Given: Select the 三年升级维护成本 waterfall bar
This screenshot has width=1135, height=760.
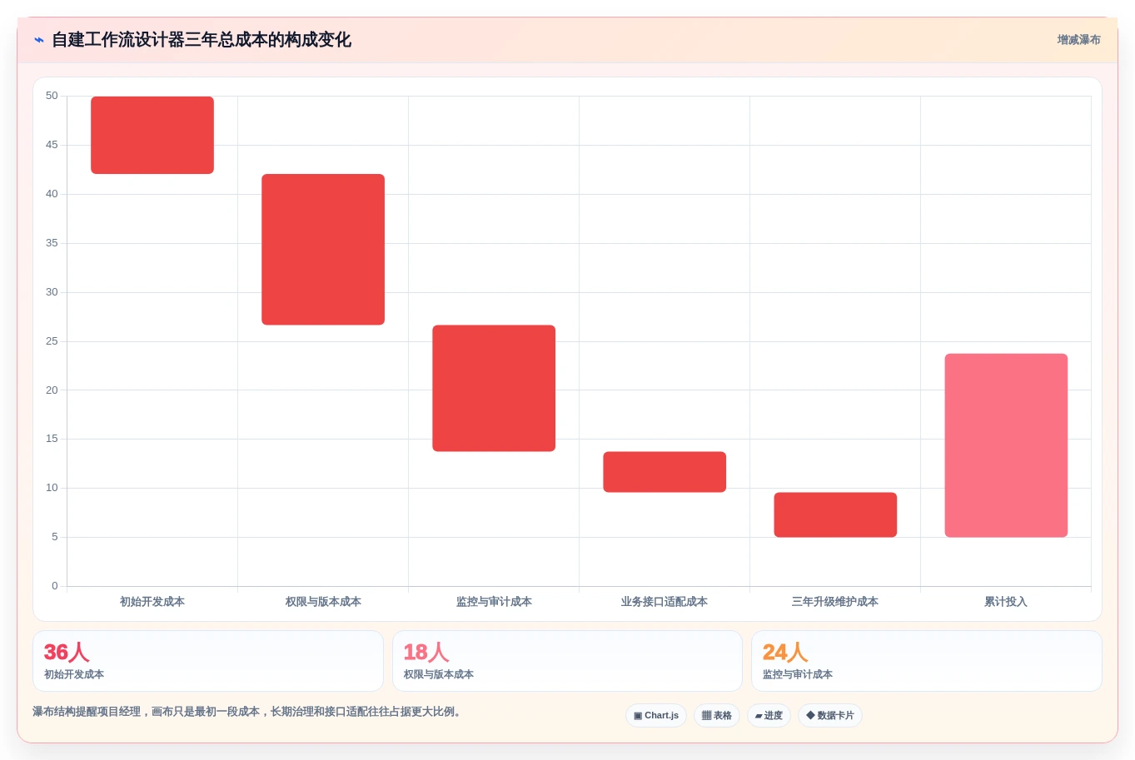Looking at the screenshot, I should pos(835,514).
